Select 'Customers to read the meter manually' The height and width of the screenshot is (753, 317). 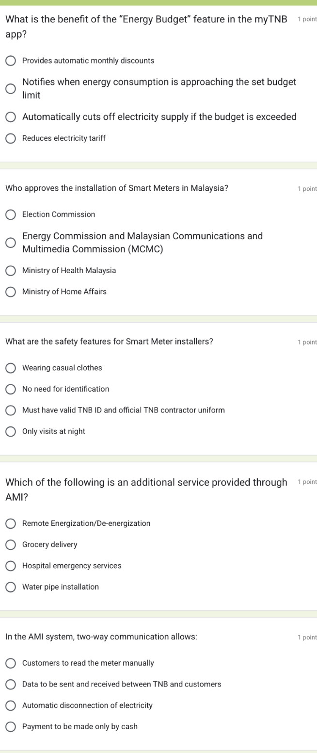pyautogui.click(x=10, y=663)
